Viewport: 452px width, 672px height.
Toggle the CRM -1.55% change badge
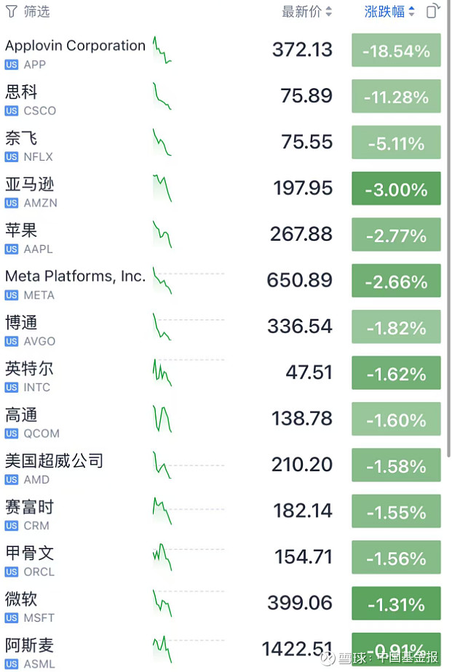(396, 511)
